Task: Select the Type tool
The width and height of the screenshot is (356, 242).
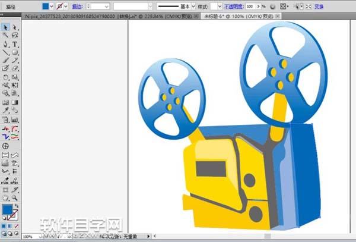Action: [x=15, y=44]
